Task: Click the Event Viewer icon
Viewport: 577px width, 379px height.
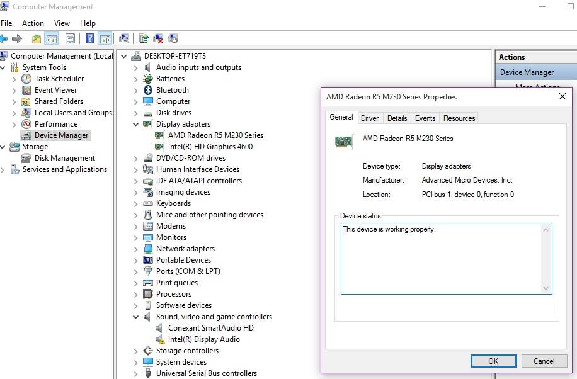Action: pyautogui.click(x=26, y=90)
